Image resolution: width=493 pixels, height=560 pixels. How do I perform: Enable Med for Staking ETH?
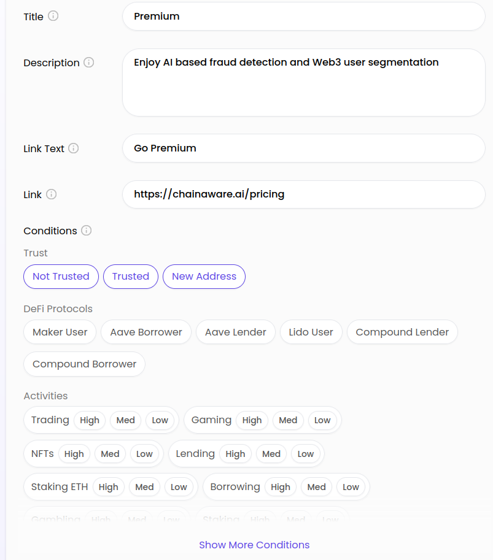point(144,487)
